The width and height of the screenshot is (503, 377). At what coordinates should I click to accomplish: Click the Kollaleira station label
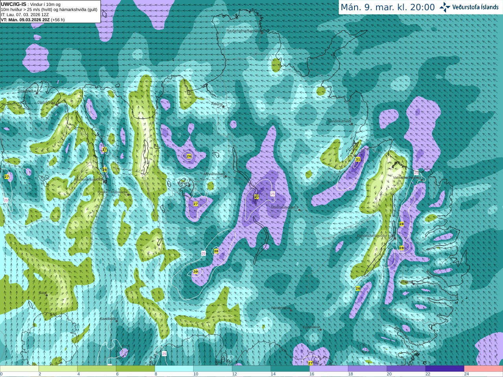pos(406,281)
